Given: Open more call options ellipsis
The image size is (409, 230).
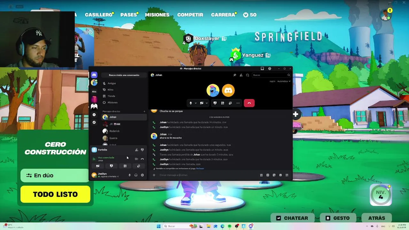Looking at the screenshot, I should coord(238,103).
